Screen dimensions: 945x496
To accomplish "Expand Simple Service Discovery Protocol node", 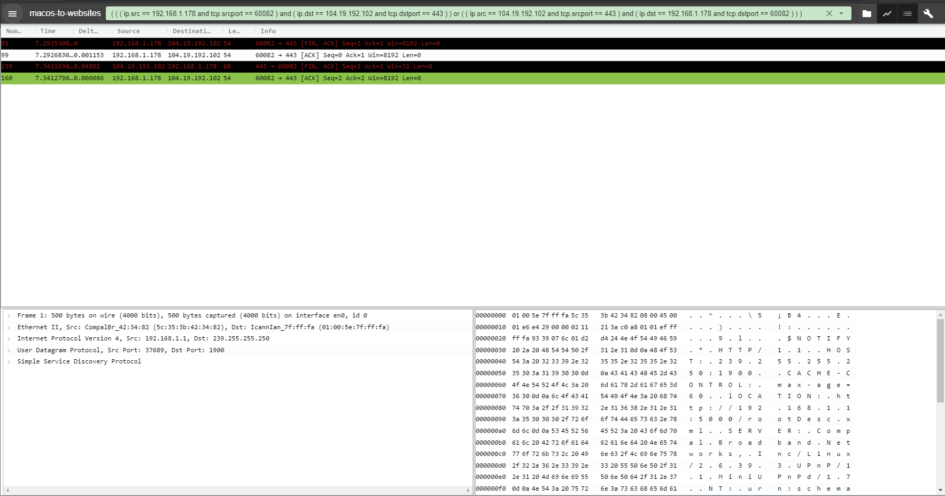I will click(9, 362).
